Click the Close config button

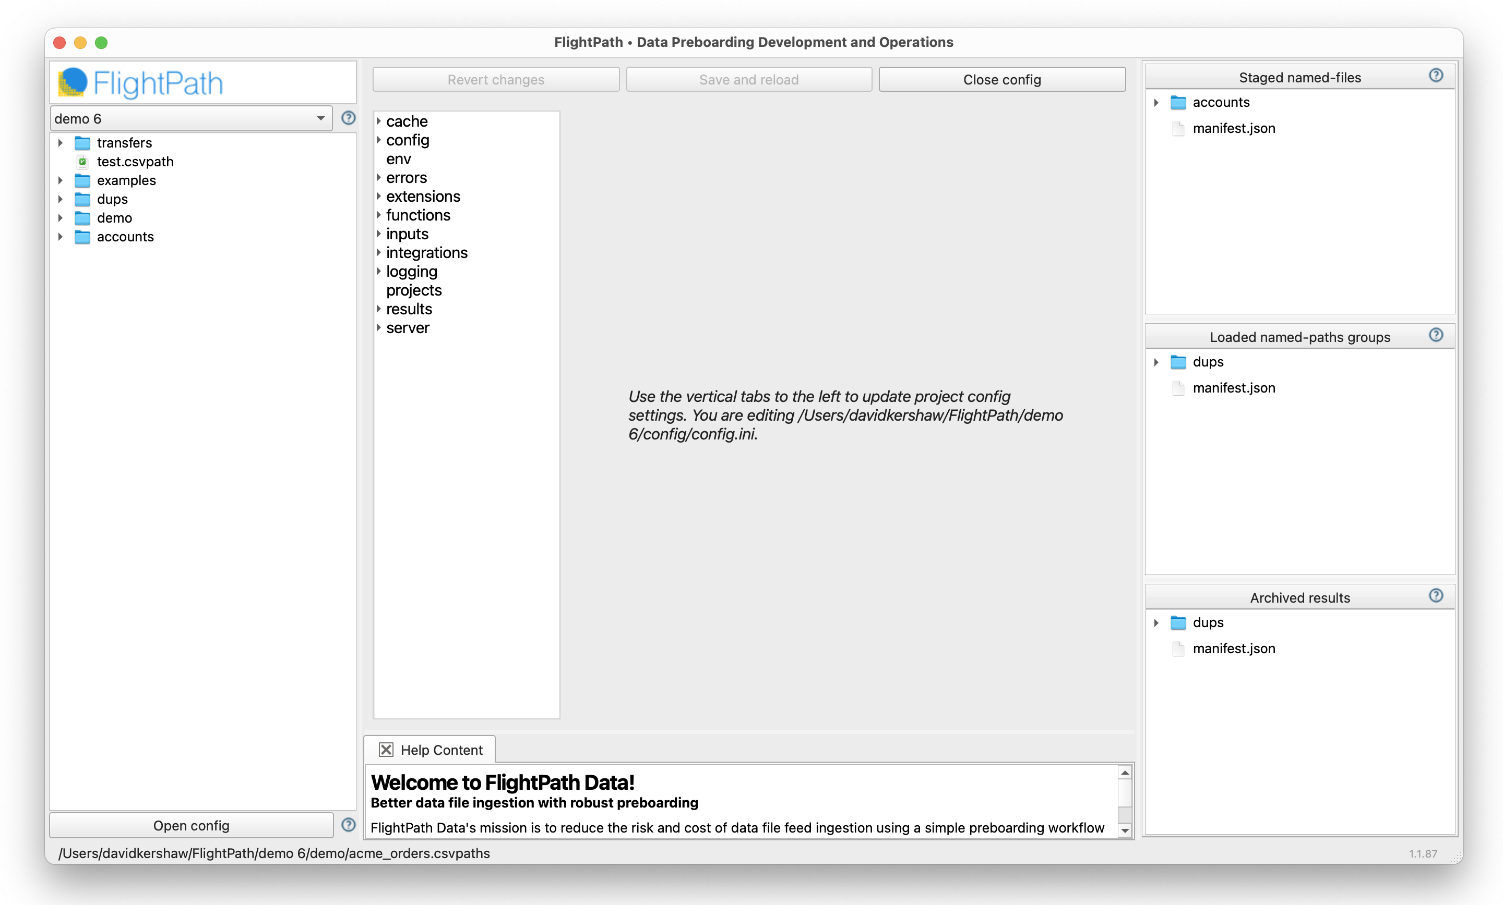(x=1001, y=80)
